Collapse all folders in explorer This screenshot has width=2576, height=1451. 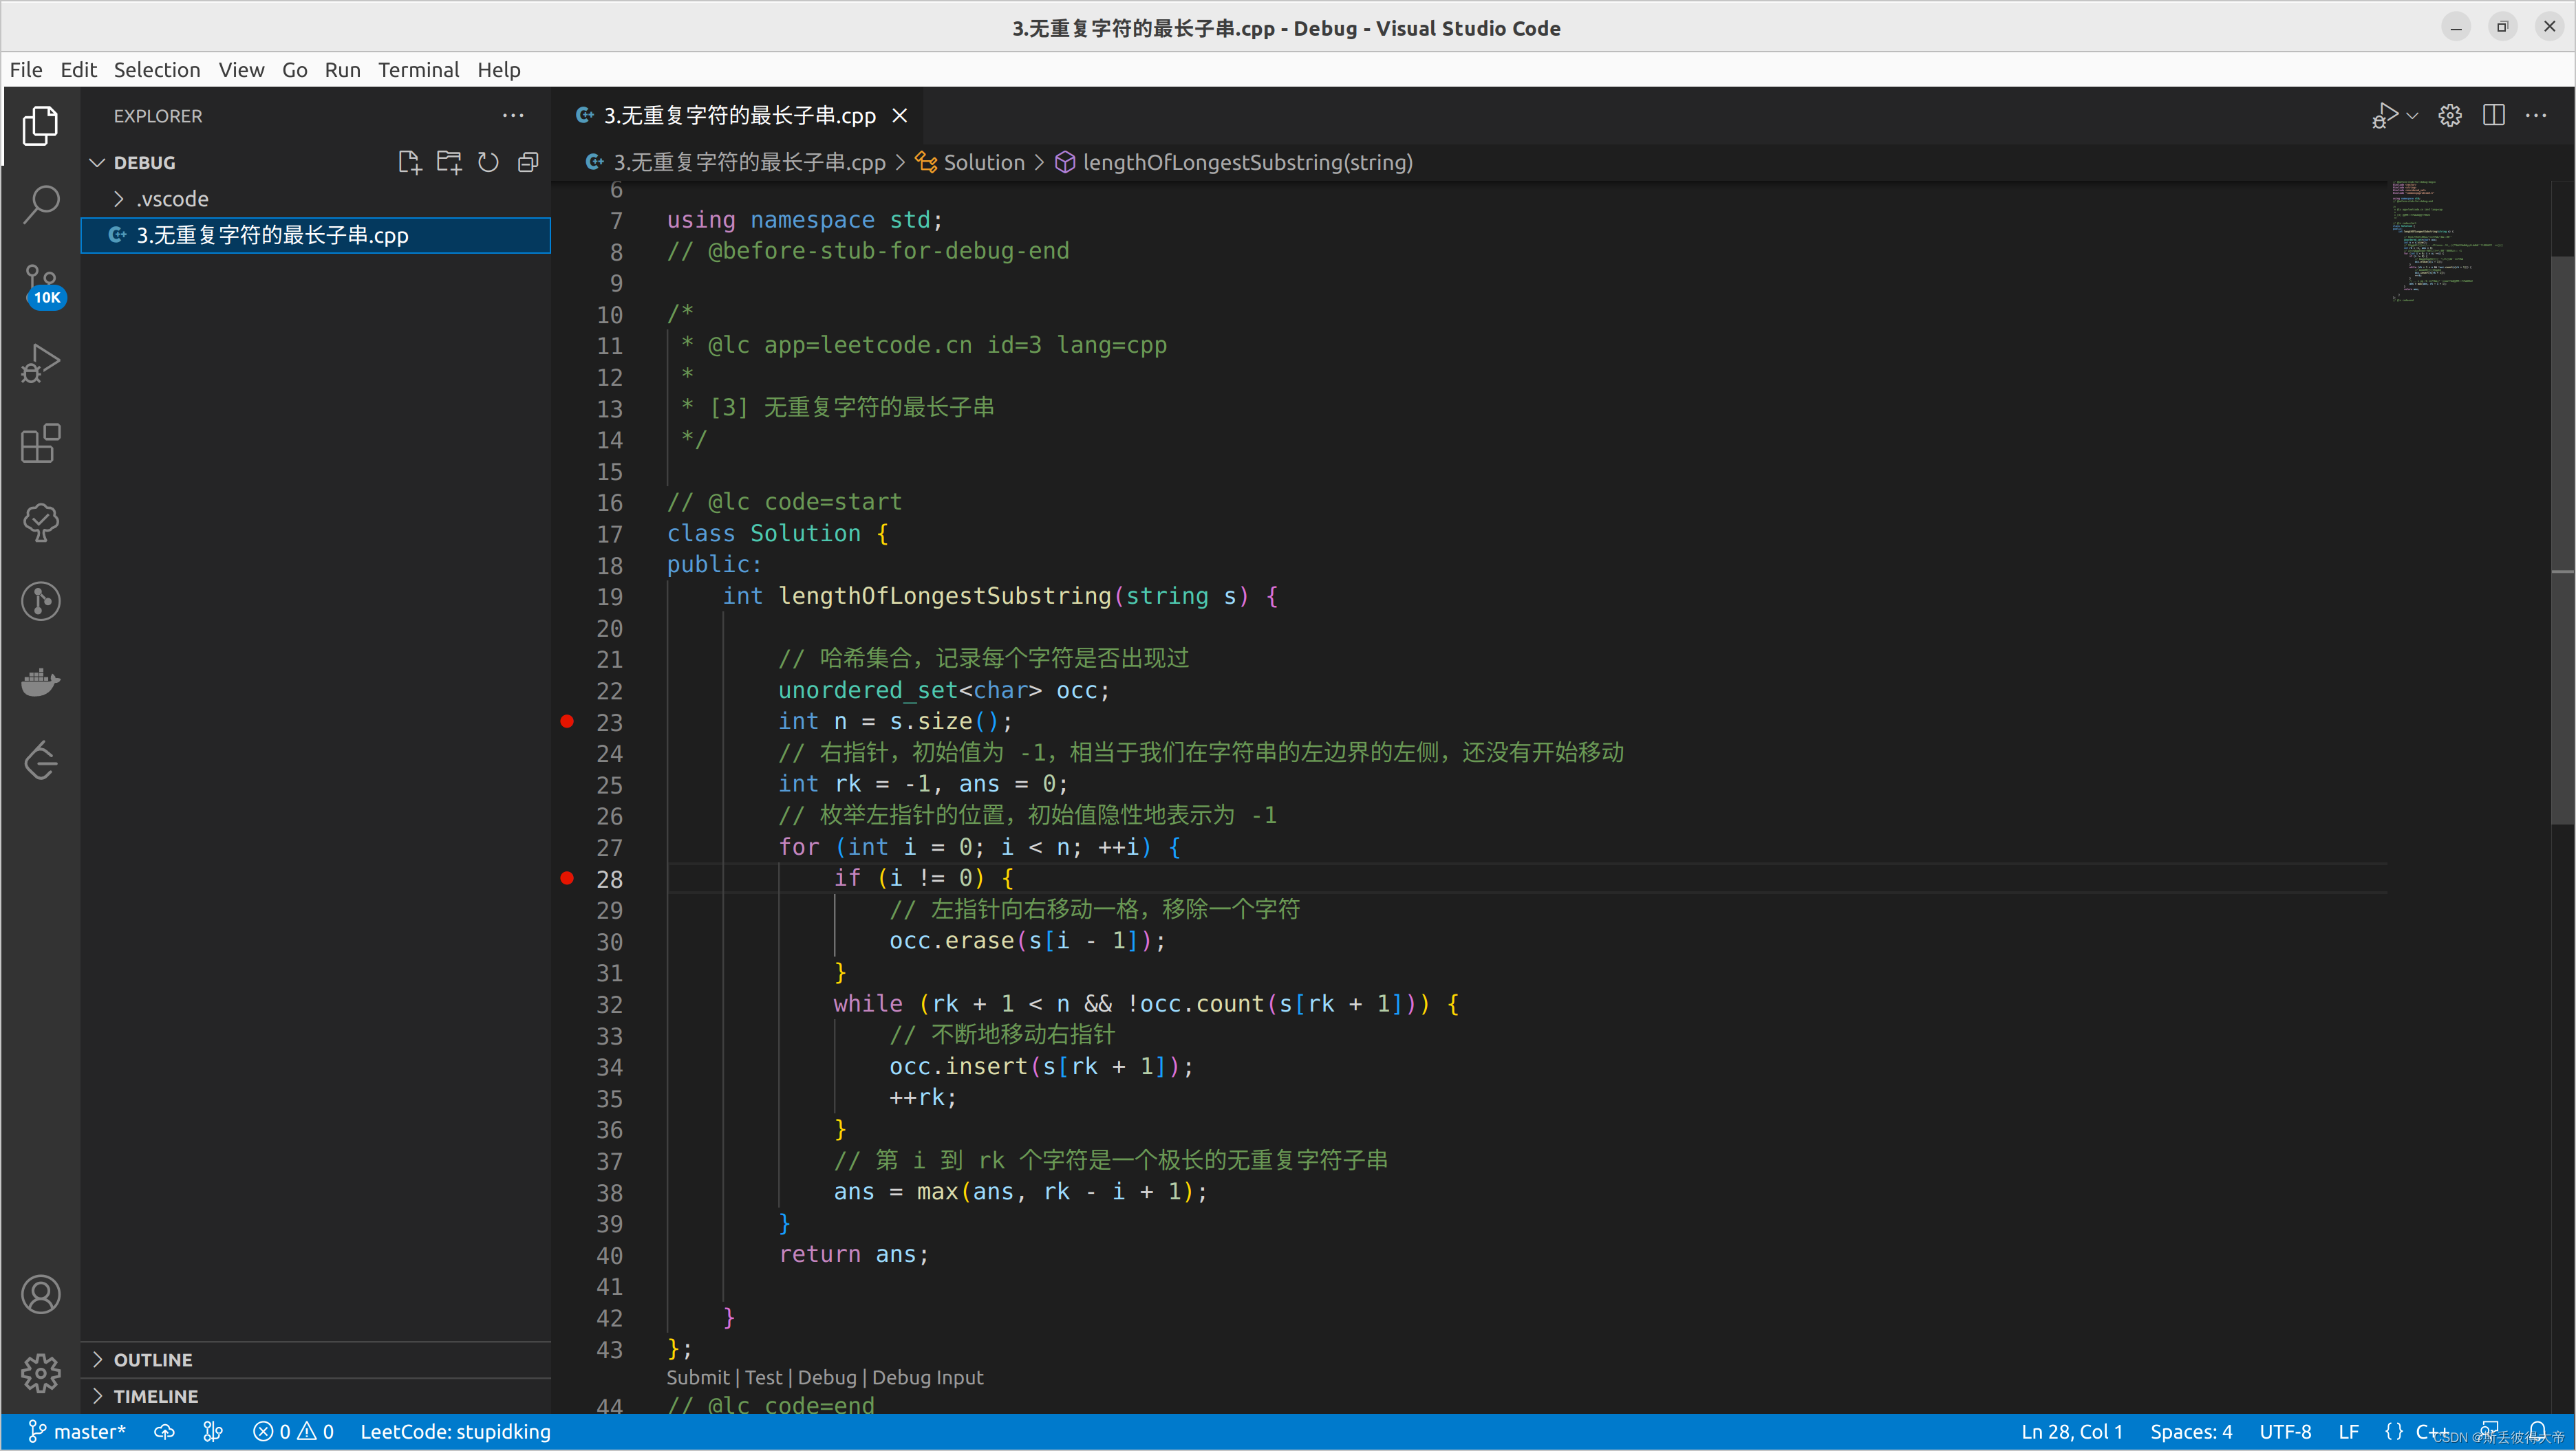pyautogui.click(x=528, y=162)
